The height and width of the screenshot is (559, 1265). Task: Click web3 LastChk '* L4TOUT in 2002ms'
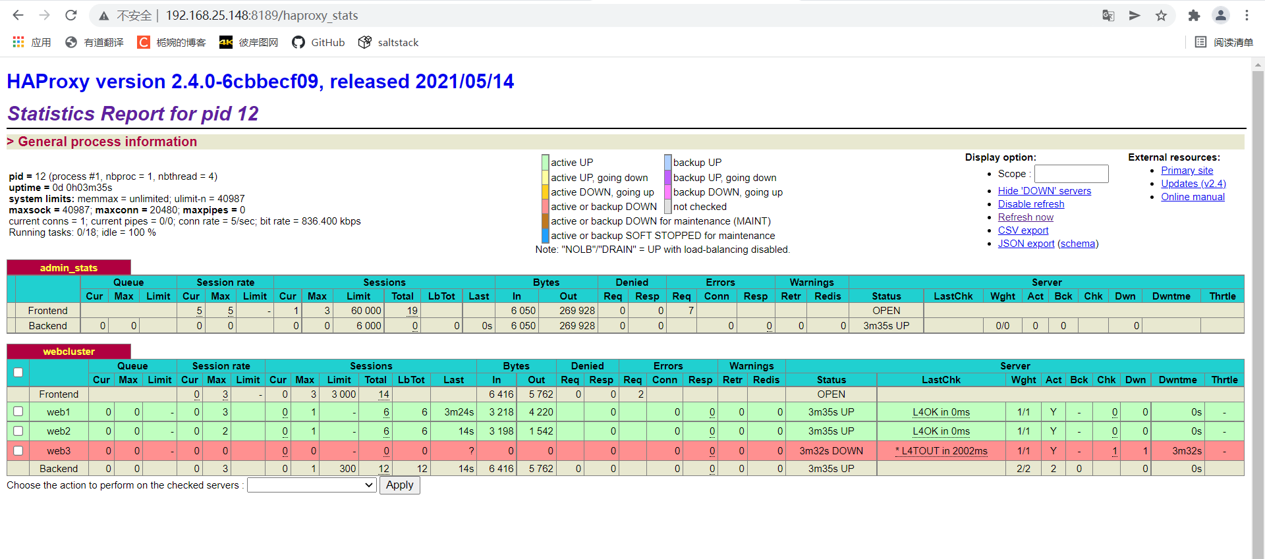tap(941, 451)
